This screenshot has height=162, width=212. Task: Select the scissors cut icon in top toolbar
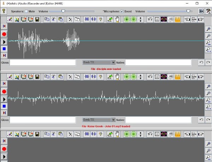[x=70, y=19]
